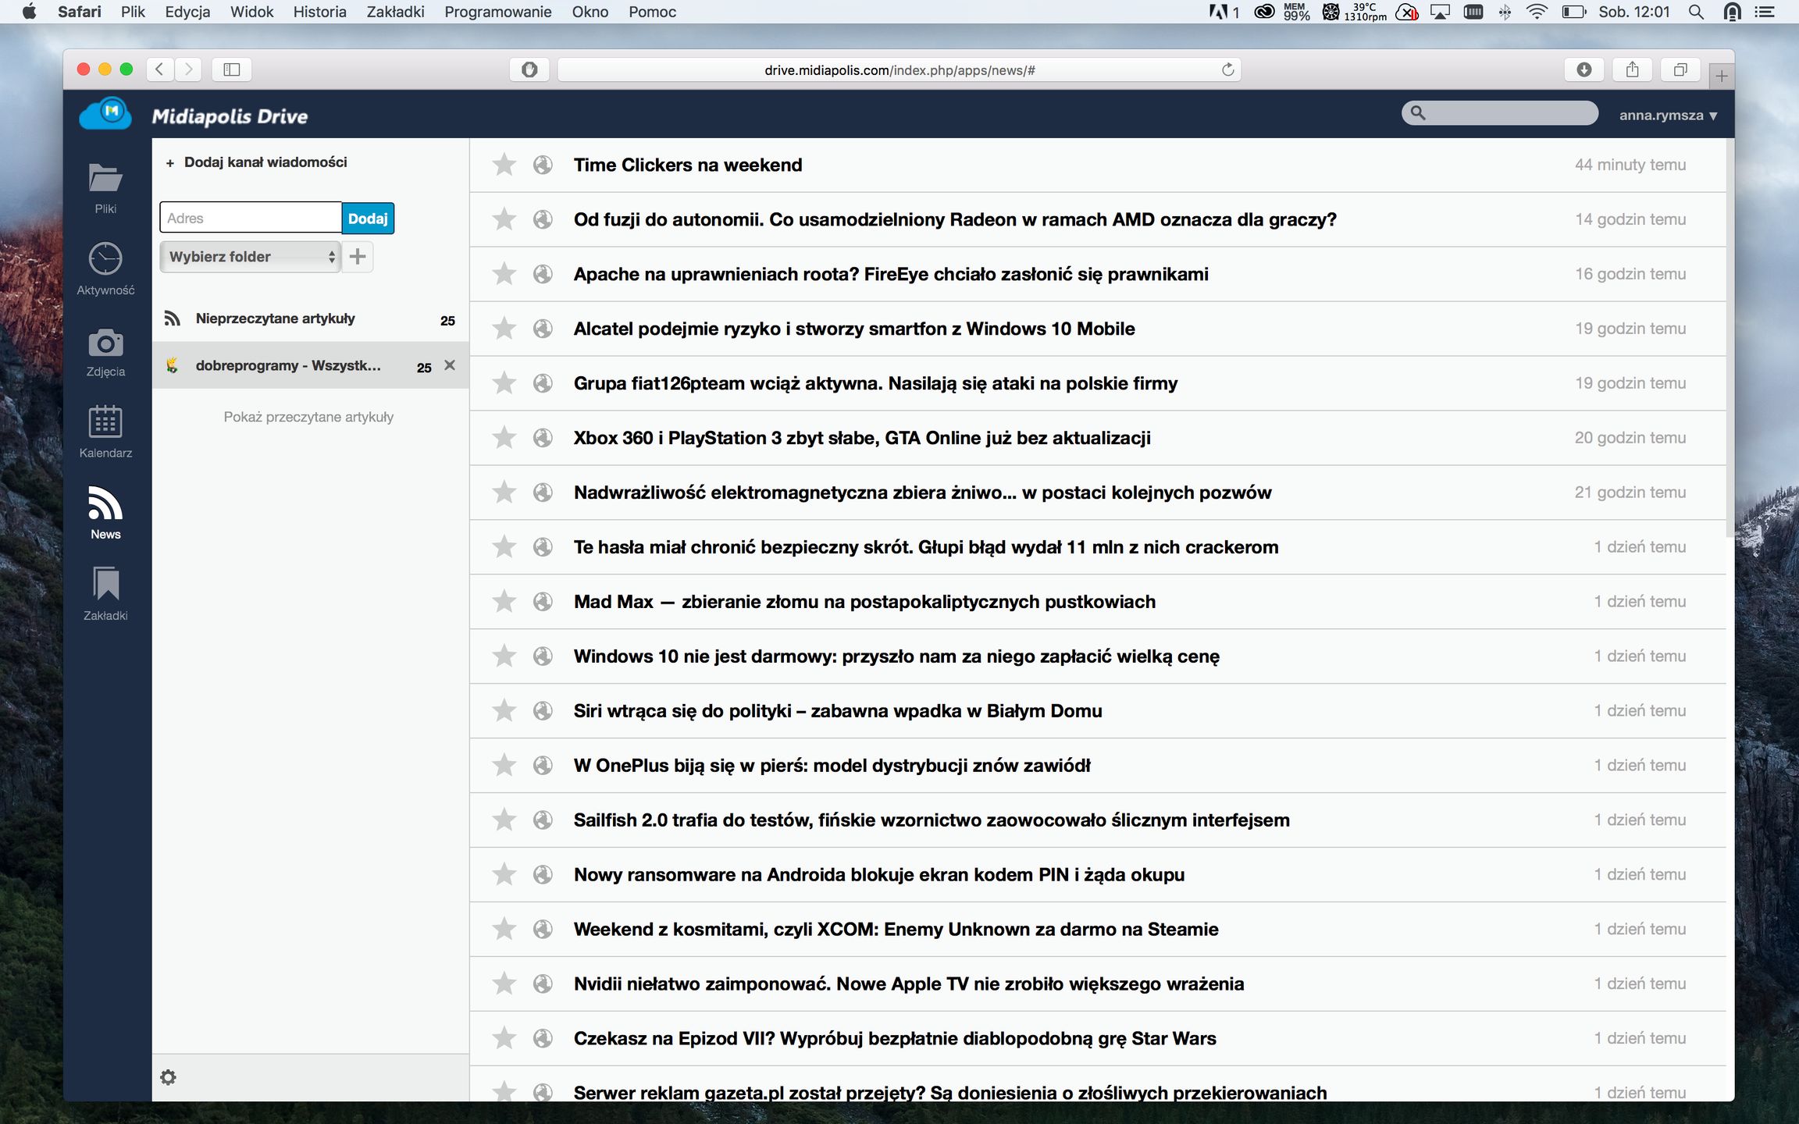The height and width of the screenshot is (1124, 1799).
Task: Open the Pliki files section
Action: (x=105, y=188)
